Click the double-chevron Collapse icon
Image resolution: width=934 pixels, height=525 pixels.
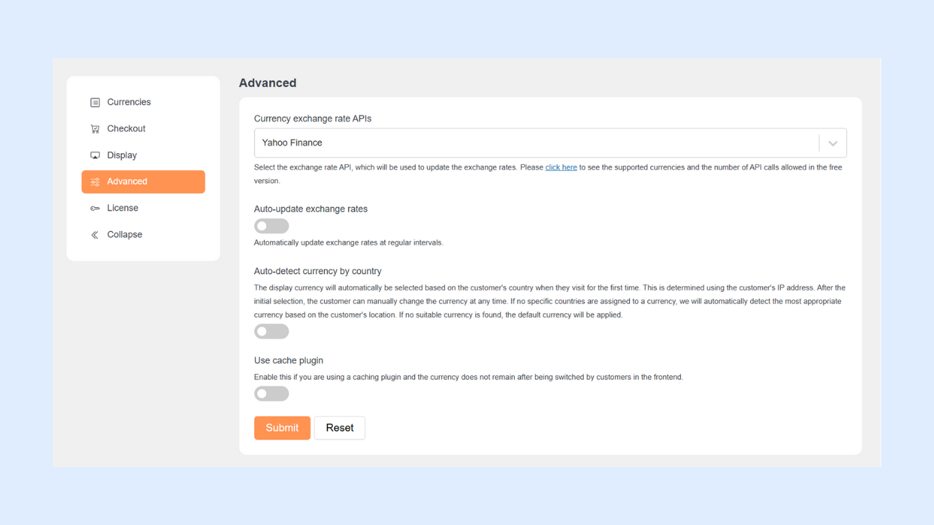(x=95, y=235)
